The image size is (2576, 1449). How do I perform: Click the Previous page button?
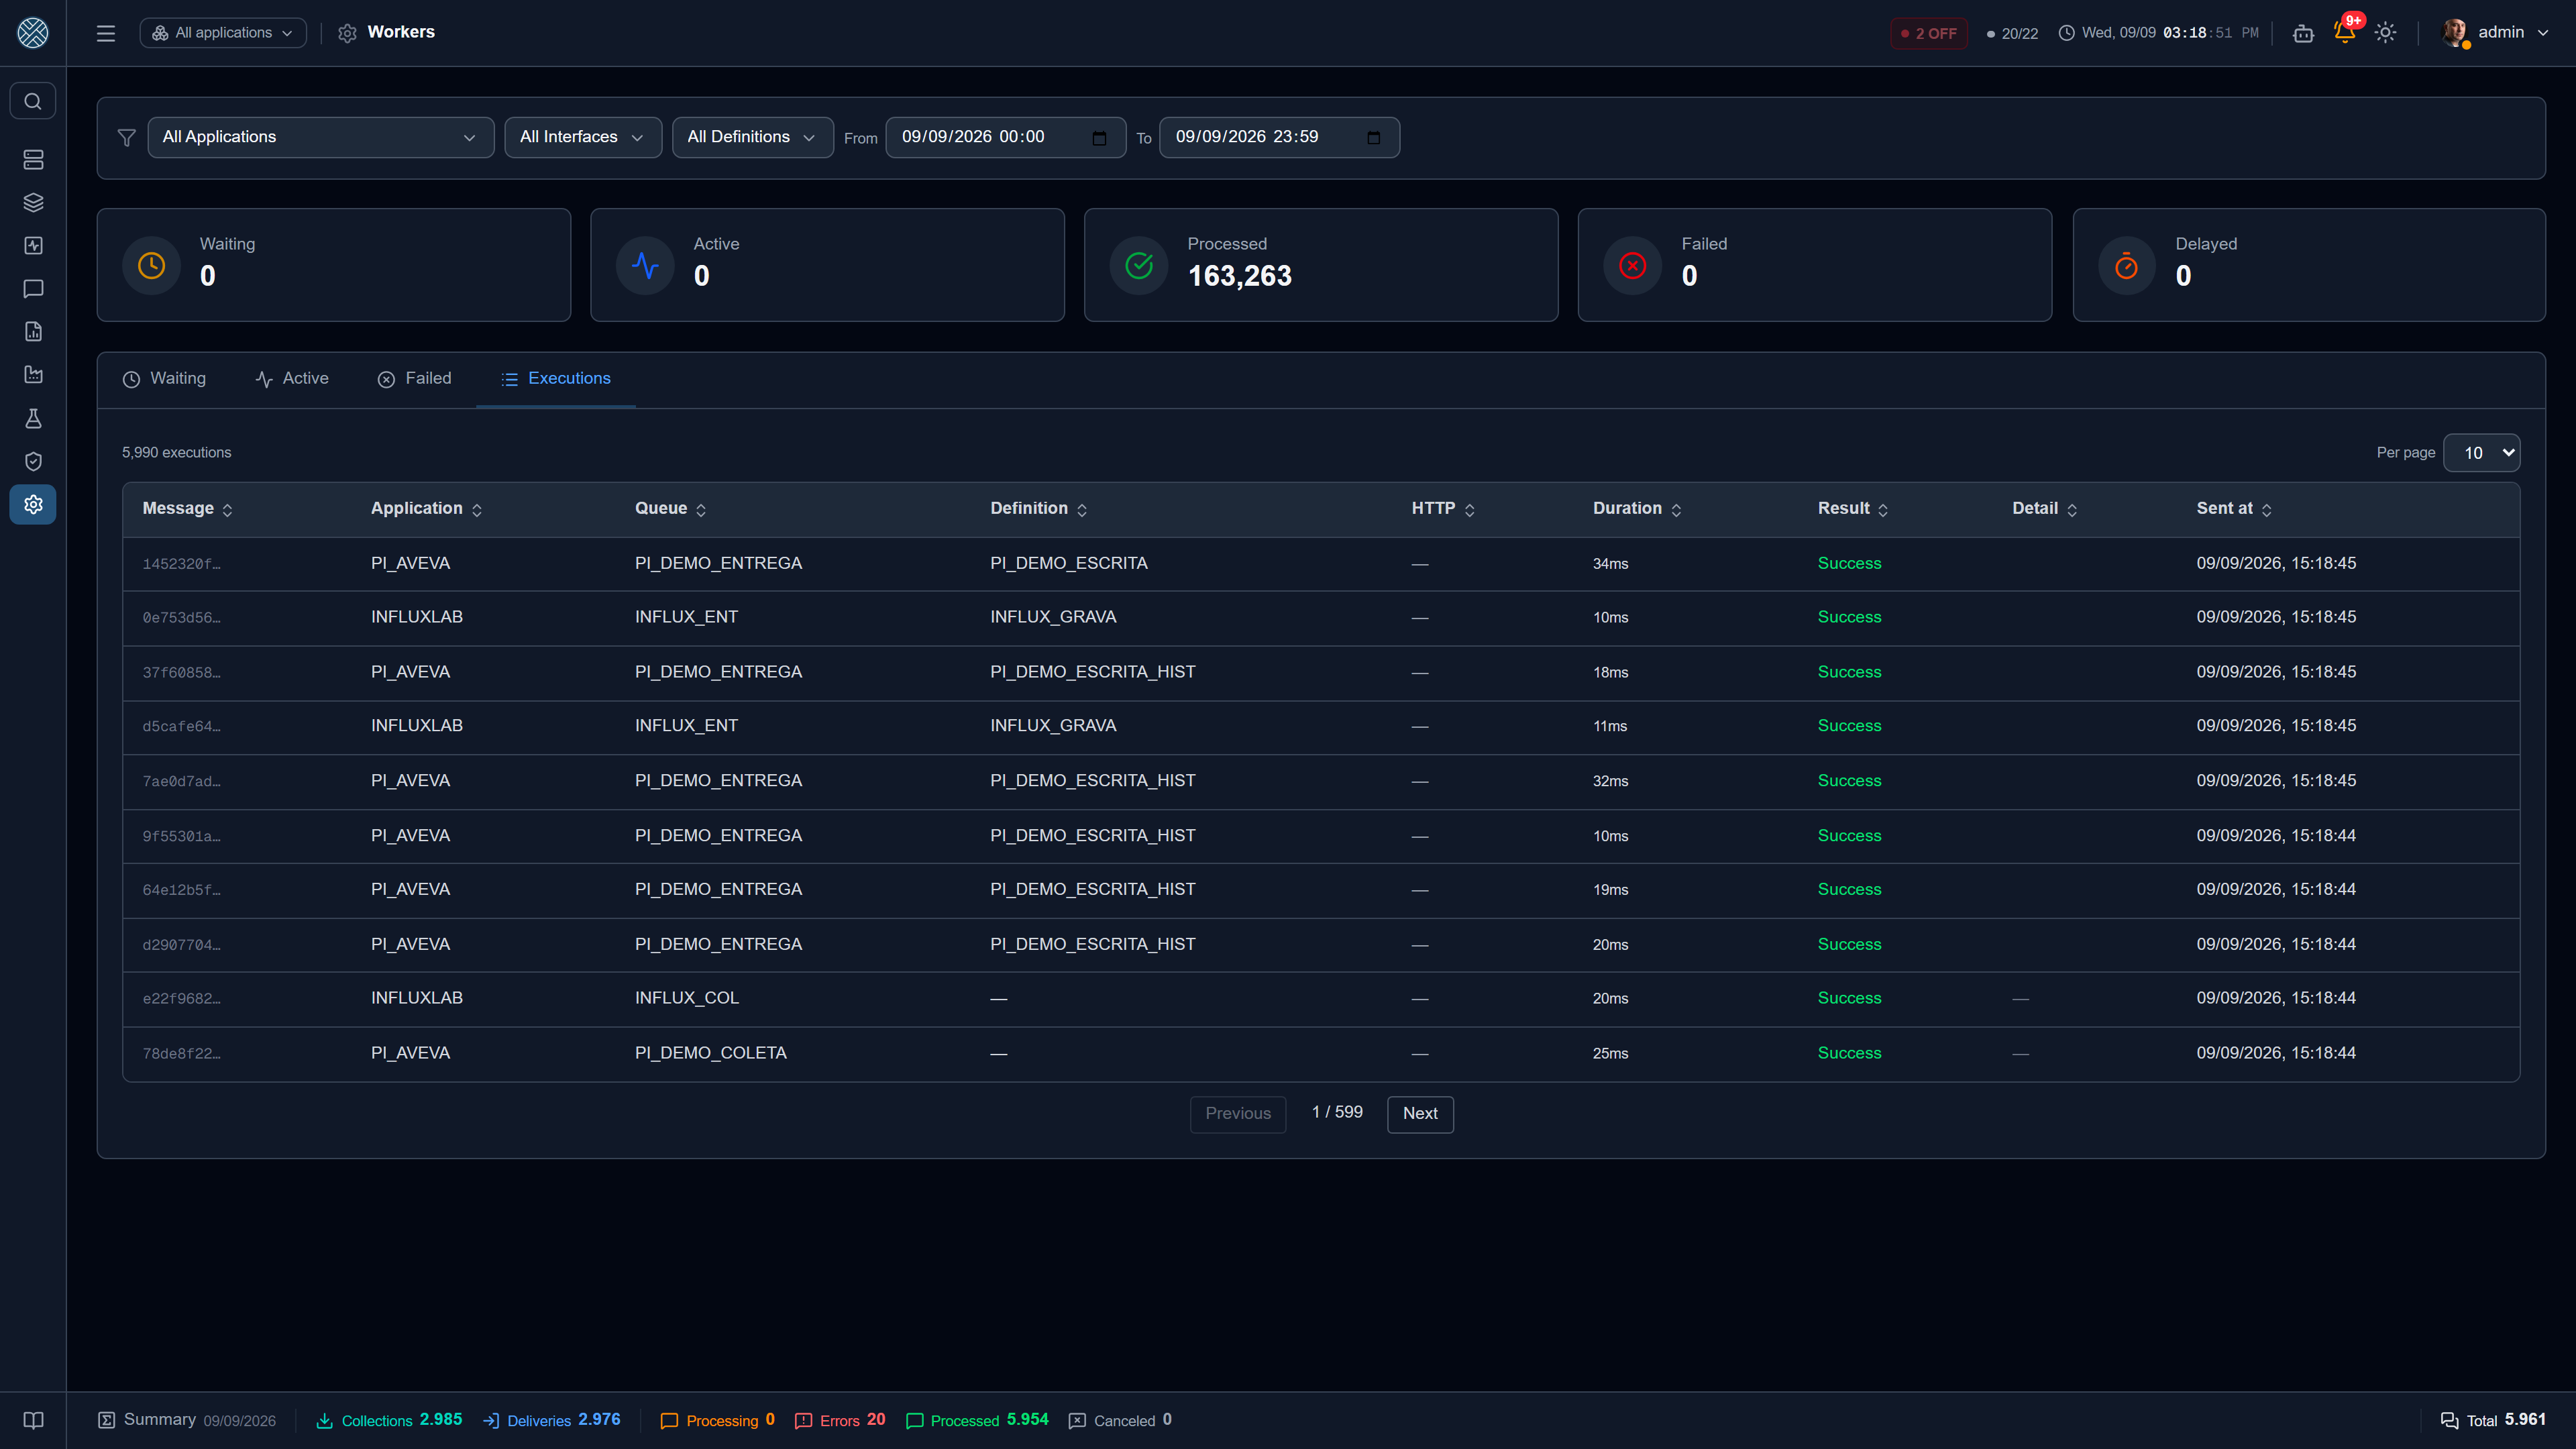[x=1238, y=1114]
